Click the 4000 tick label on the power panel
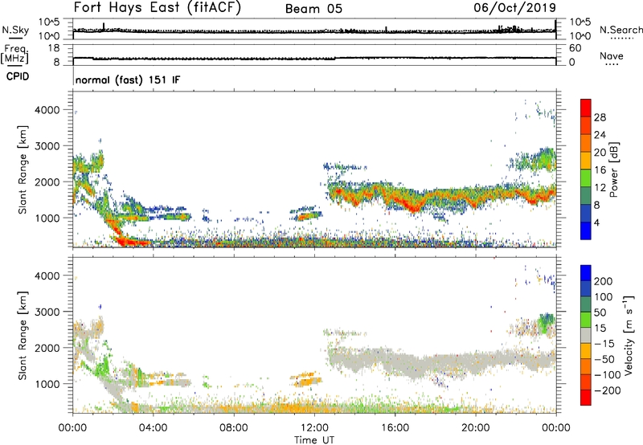Viewport: 643px width, 445px height. point(47,110)
